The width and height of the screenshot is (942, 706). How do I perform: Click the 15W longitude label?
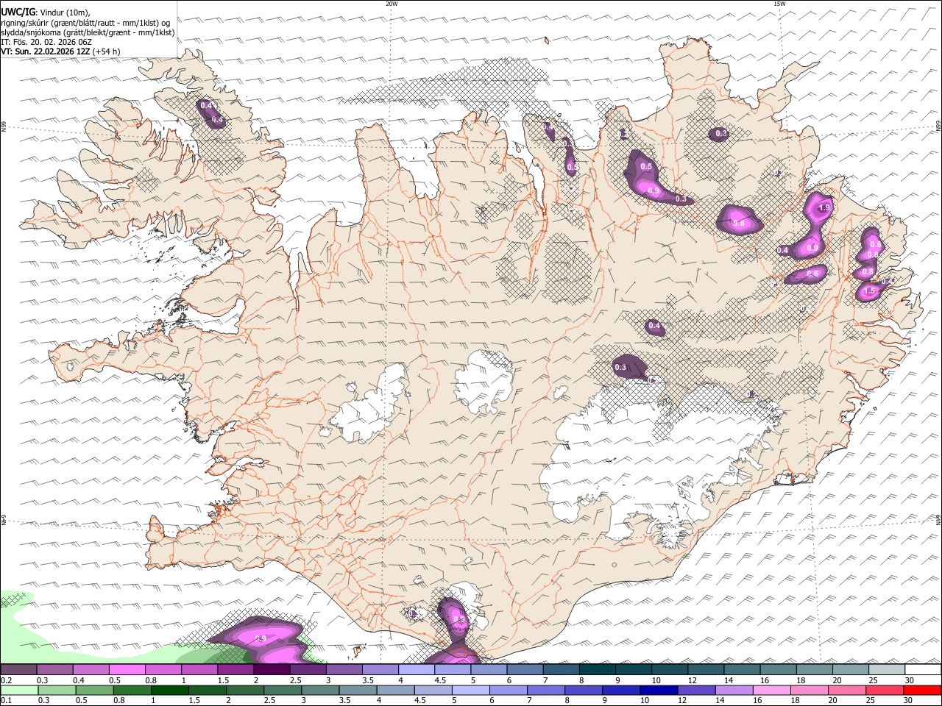779,4
